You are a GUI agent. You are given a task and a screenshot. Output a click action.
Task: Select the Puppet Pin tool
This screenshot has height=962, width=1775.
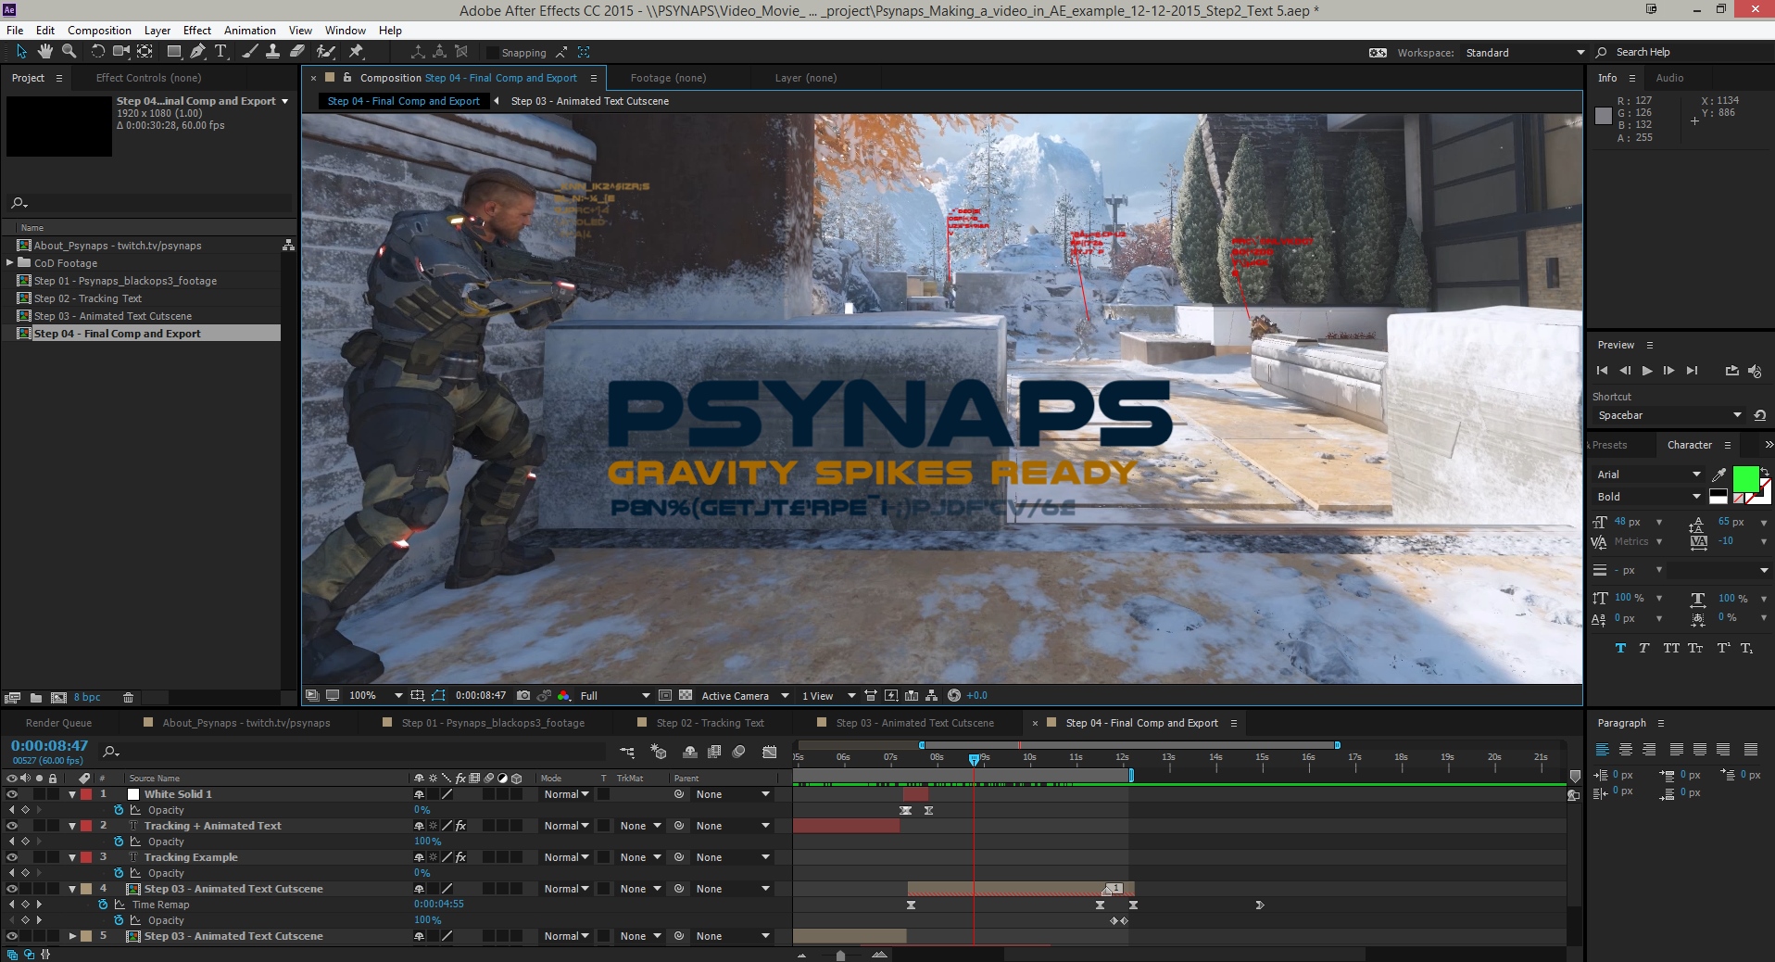pos(356,52)
